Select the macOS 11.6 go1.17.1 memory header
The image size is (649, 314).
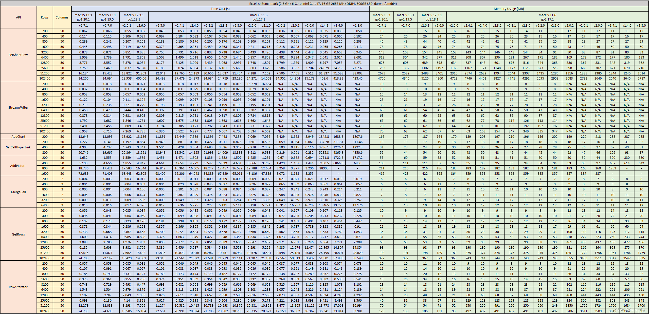[547, 17]
